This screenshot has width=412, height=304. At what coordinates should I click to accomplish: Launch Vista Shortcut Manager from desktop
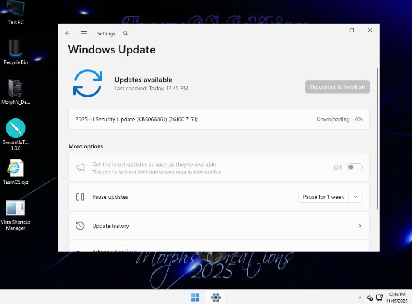pos(16,209)
